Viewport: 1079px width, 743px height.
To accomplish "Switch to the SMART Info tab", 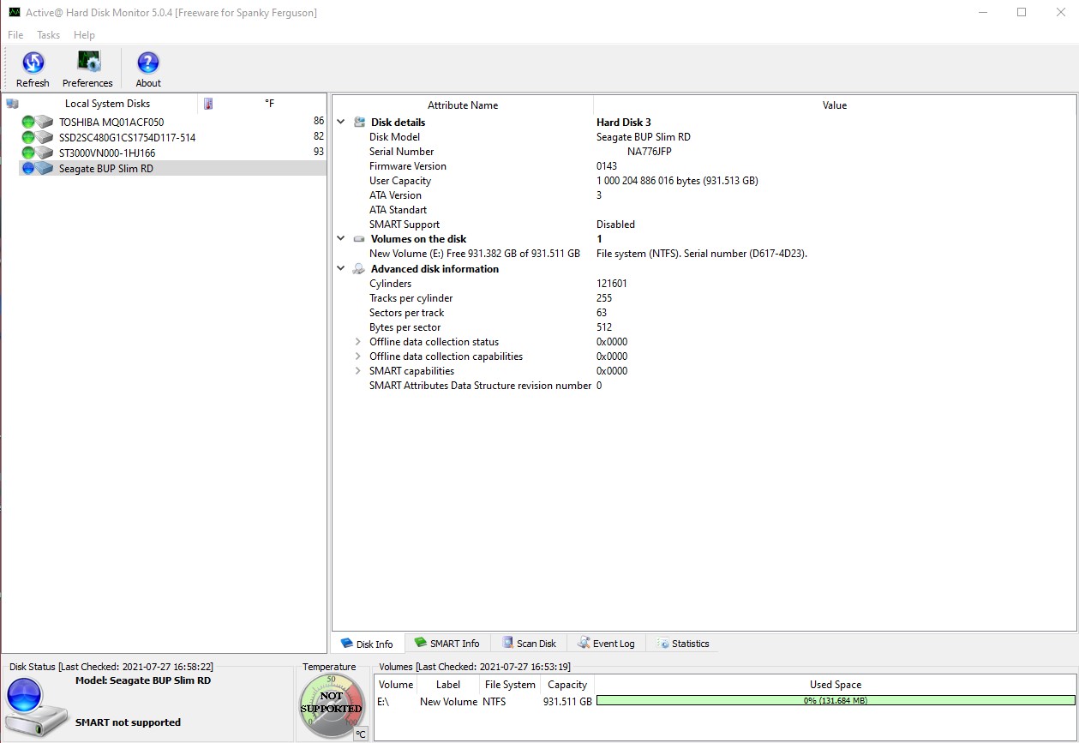I will [447, 644].
